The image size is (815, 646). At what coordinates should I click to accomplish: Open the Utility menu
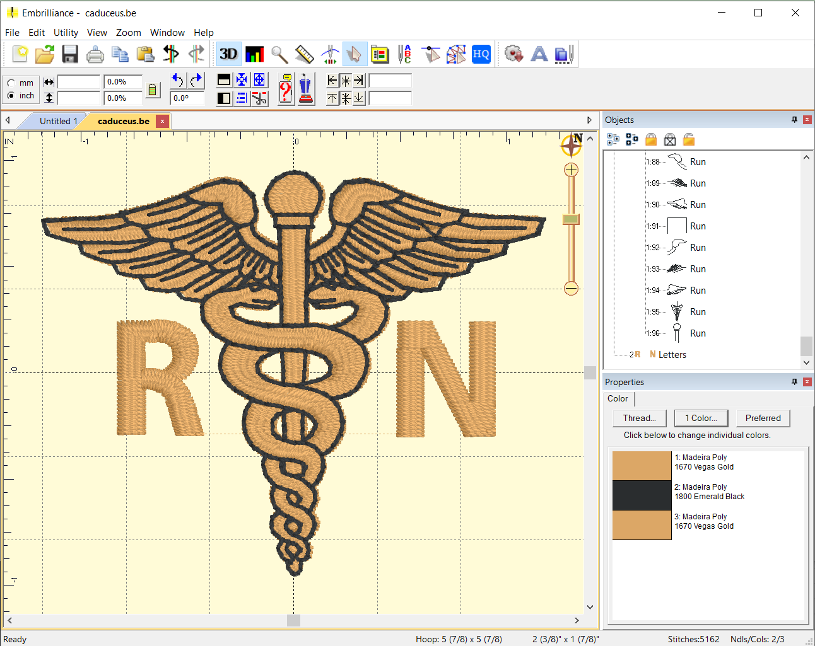pos(66,33)
